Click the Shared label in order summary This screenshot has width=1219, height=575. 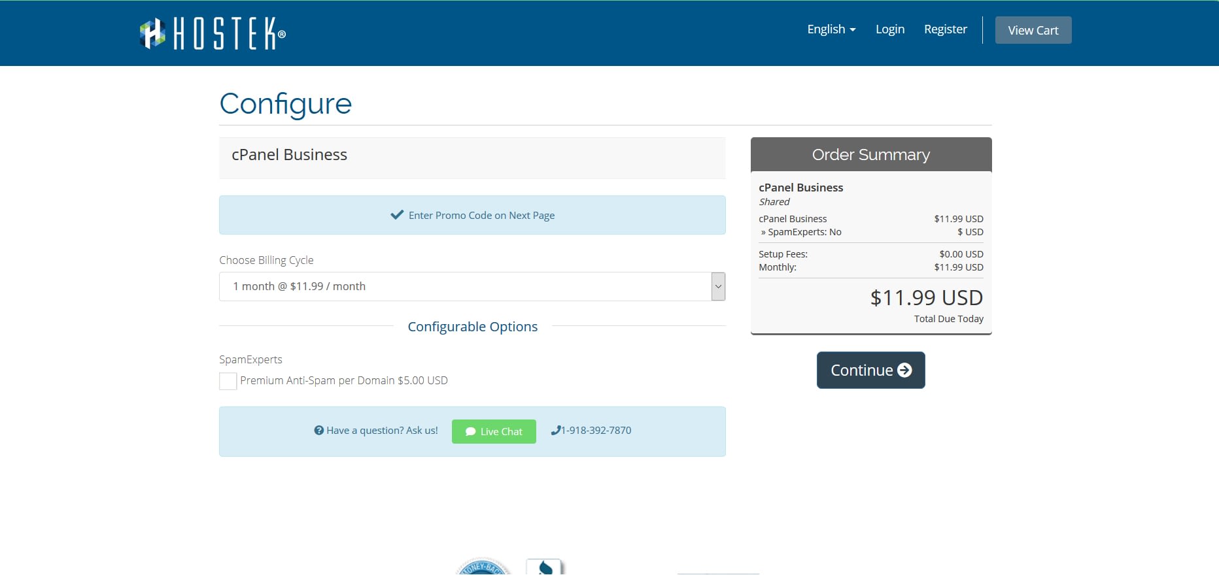(x=774, y=202)
